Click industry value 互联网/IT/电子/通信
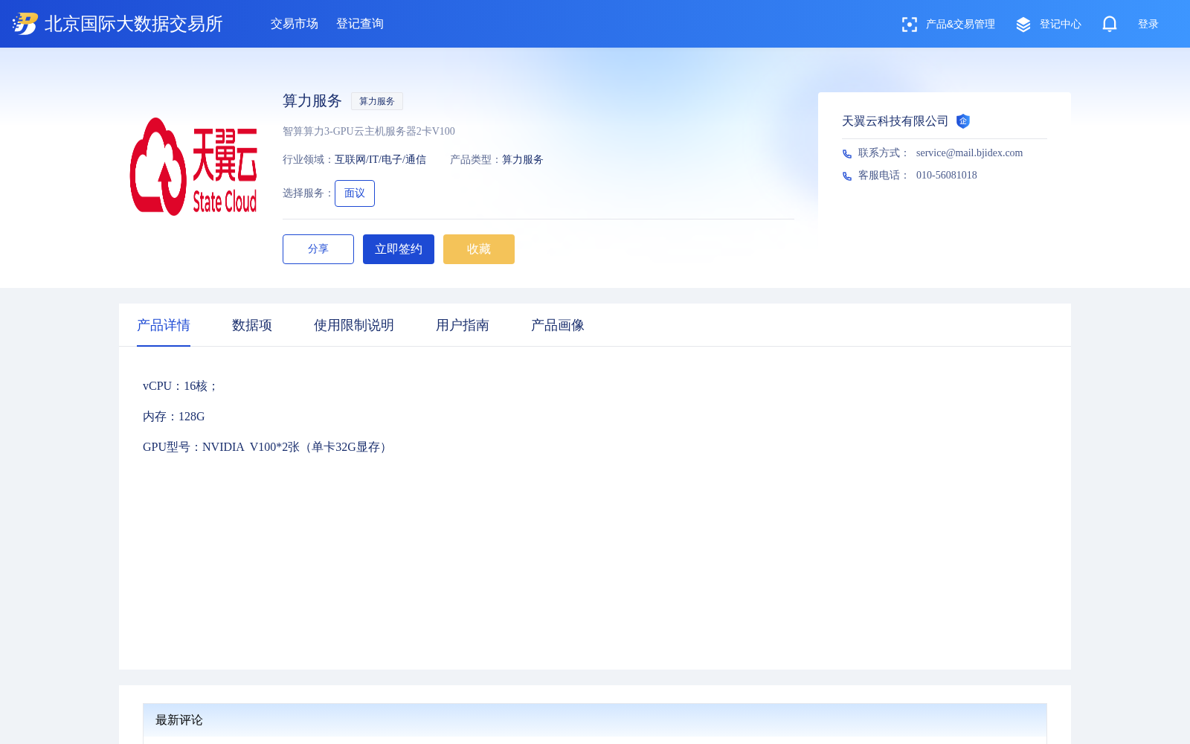 click(x=380, y=160)
